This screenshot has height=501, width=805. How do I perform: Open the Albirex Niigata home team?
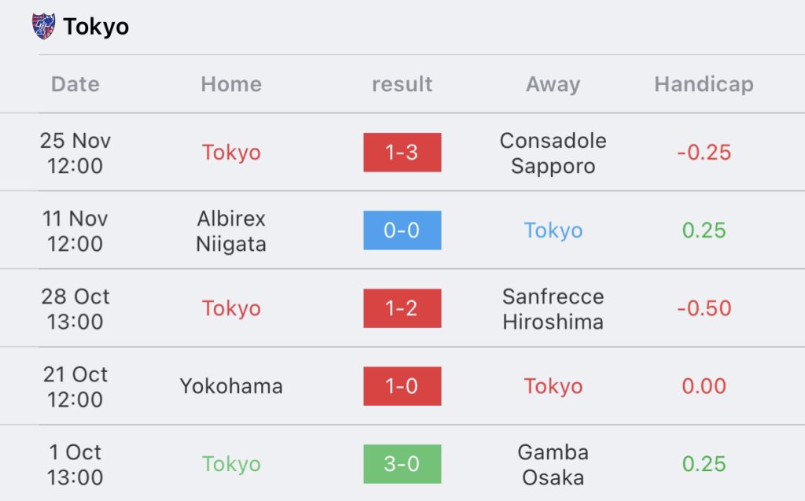click(231, 231)
